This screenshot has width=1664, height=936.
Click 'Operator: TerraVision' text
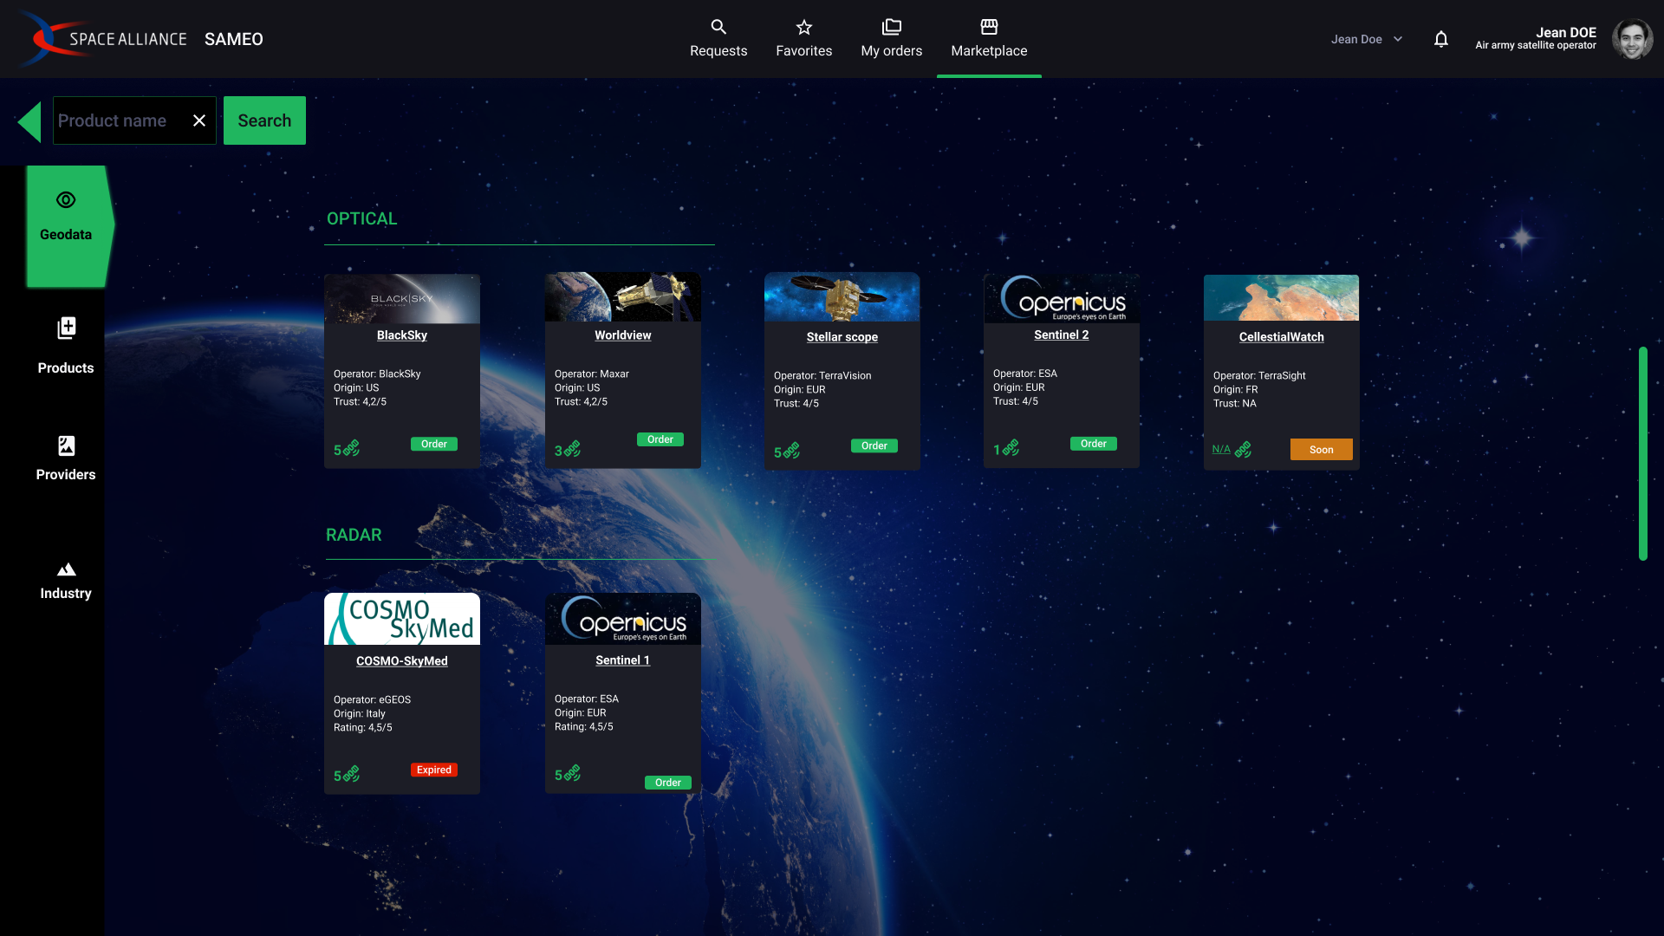(x=822, y=376)
